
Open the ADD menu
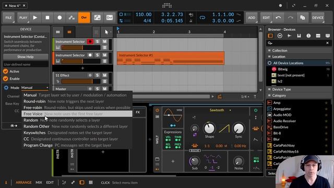[x=252, y=17]
